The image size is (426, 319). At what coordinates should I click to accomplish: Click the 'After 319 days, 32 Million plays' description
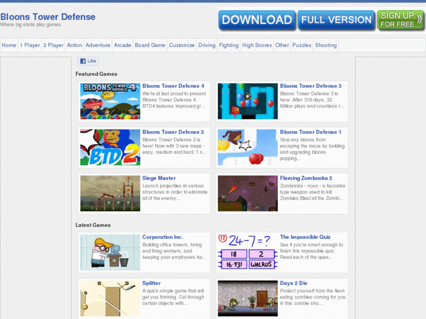coord(312,100)
